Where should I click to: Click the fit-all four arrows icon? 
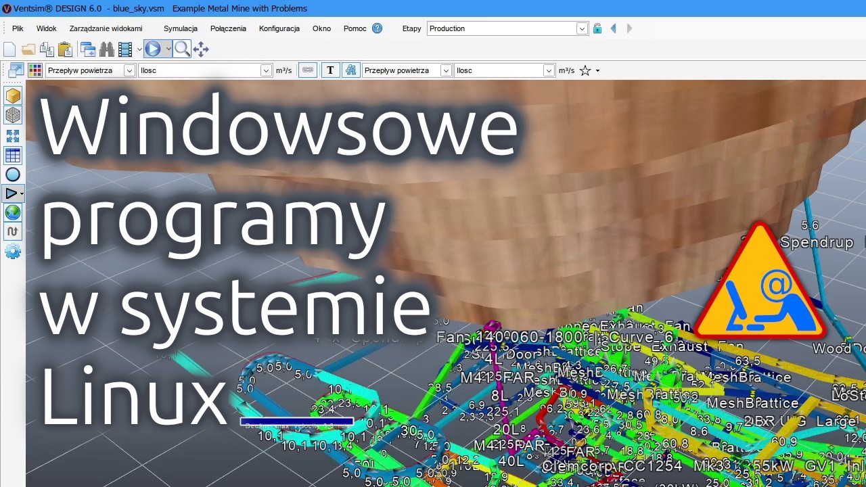(13, 136)
